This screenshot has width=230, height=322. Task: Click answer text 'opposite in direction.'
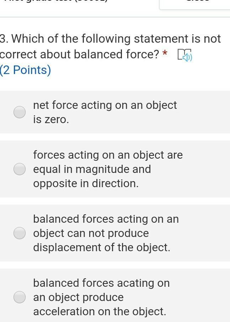point(86,184)
